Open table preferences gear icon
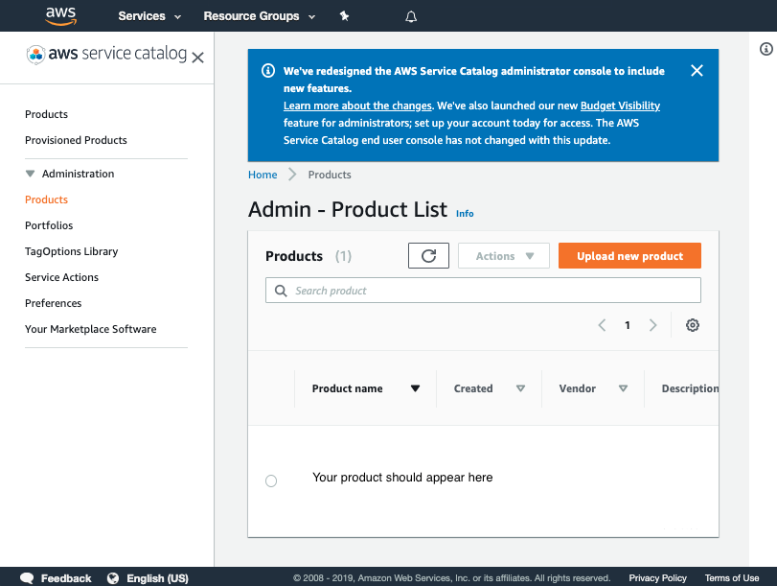The height and width of the screenshot is (586, 777). click(693, 325)
